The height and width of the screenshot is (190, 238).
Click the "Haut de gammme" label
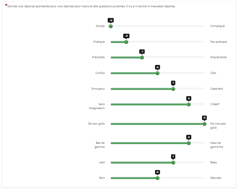[x=217, y=145]
